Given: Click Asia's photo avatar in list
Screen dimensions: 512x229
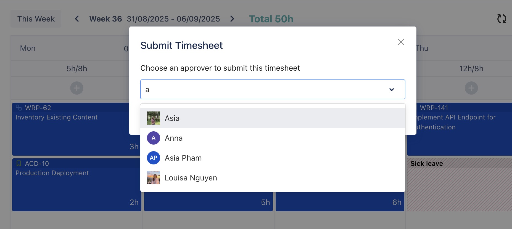Looking at the screenshot, I should point(154,118).
